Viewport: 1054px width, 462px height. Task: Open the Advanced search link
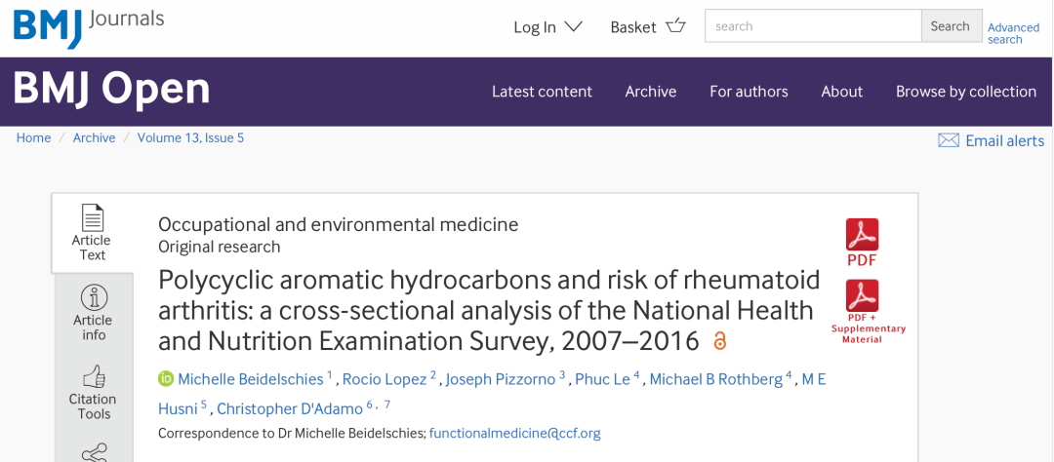1013,33
